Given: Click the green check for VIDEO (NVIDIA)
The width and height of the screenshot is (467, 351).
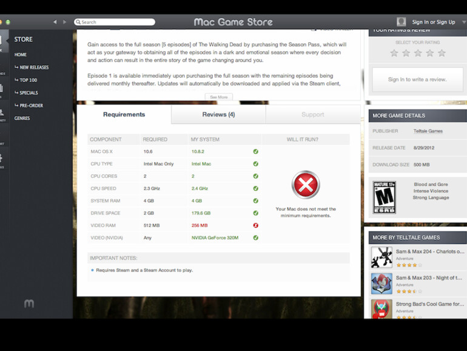Looking at the screenshot, I should [255, 237].
